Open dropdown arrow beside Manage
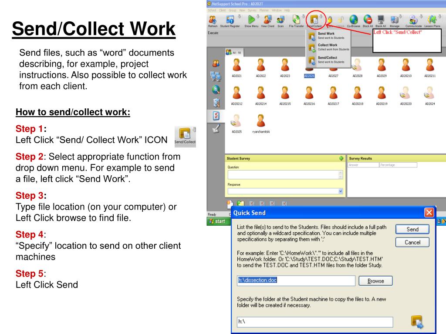This screenshot has width=446, height=334. (400, 17)
